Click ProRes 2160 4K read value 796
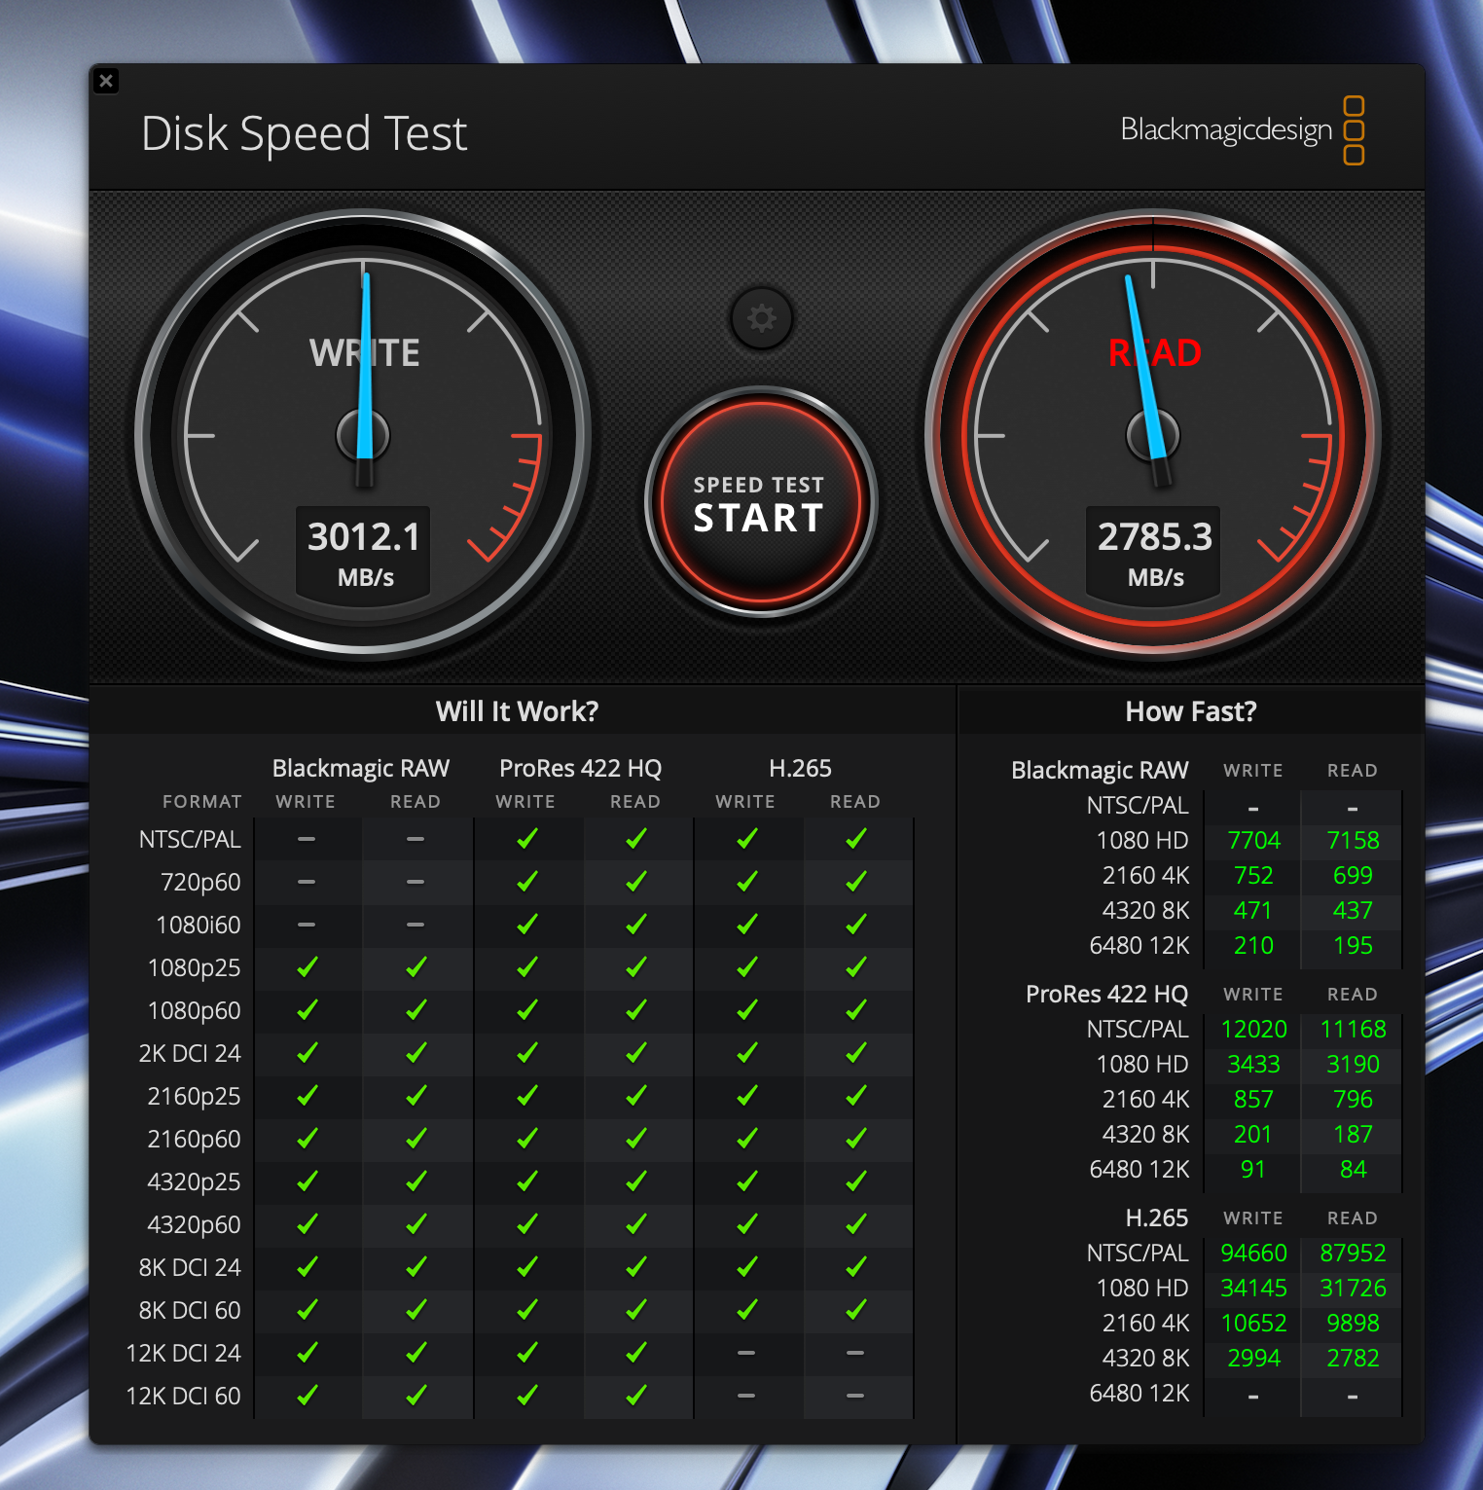Image resolution: width=1483 pixels, height=1490 pixels. pos(1353,1099)
